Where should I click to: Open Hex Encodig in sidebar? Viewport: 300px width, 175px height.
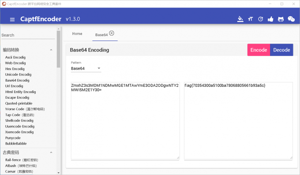[15, 69]
